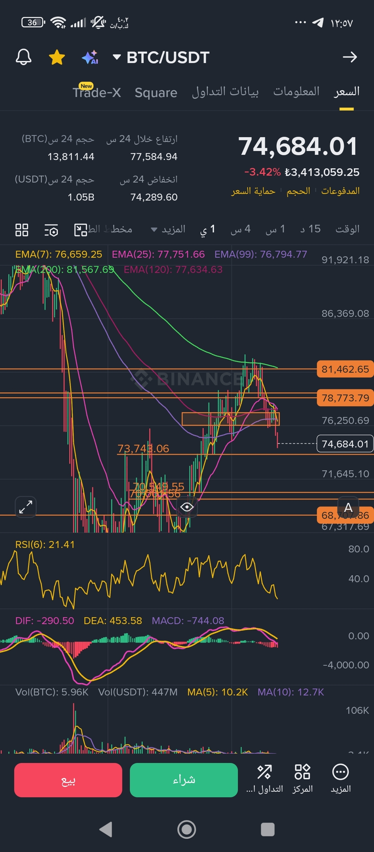Tap the -3.42% change value
374x852 pixels.
click(262, 172)
